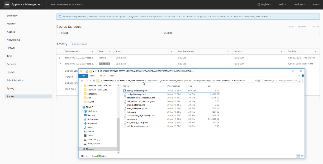Click DISABLE for the backup schedule
This screenshot has width=323, height=164.
tap(303, 27)
